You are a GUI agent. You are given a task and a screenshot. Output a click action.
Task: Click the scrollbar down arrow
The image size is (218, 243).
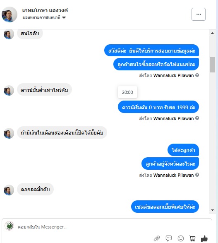212,210
